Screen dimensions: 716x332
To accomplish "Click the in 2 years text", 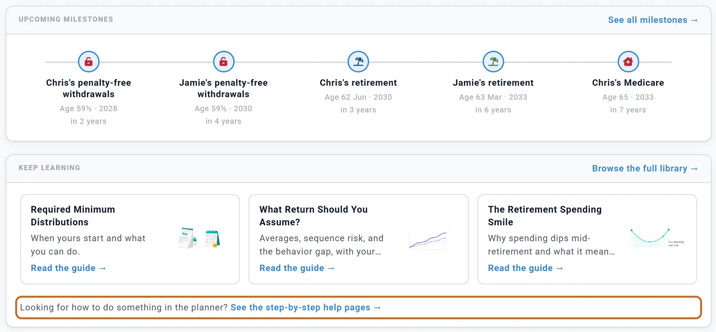I will click(x=89, y=121).
